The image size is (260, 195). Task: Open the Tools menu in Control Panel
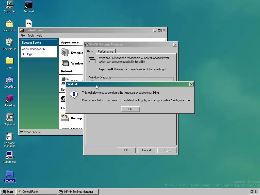(31, 36)
